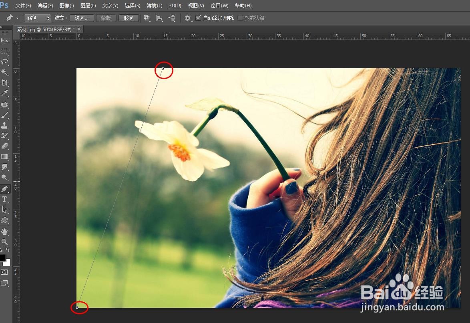Open path alignment dropdown
This screenshot has height=323, width=470.
[159, 18]
